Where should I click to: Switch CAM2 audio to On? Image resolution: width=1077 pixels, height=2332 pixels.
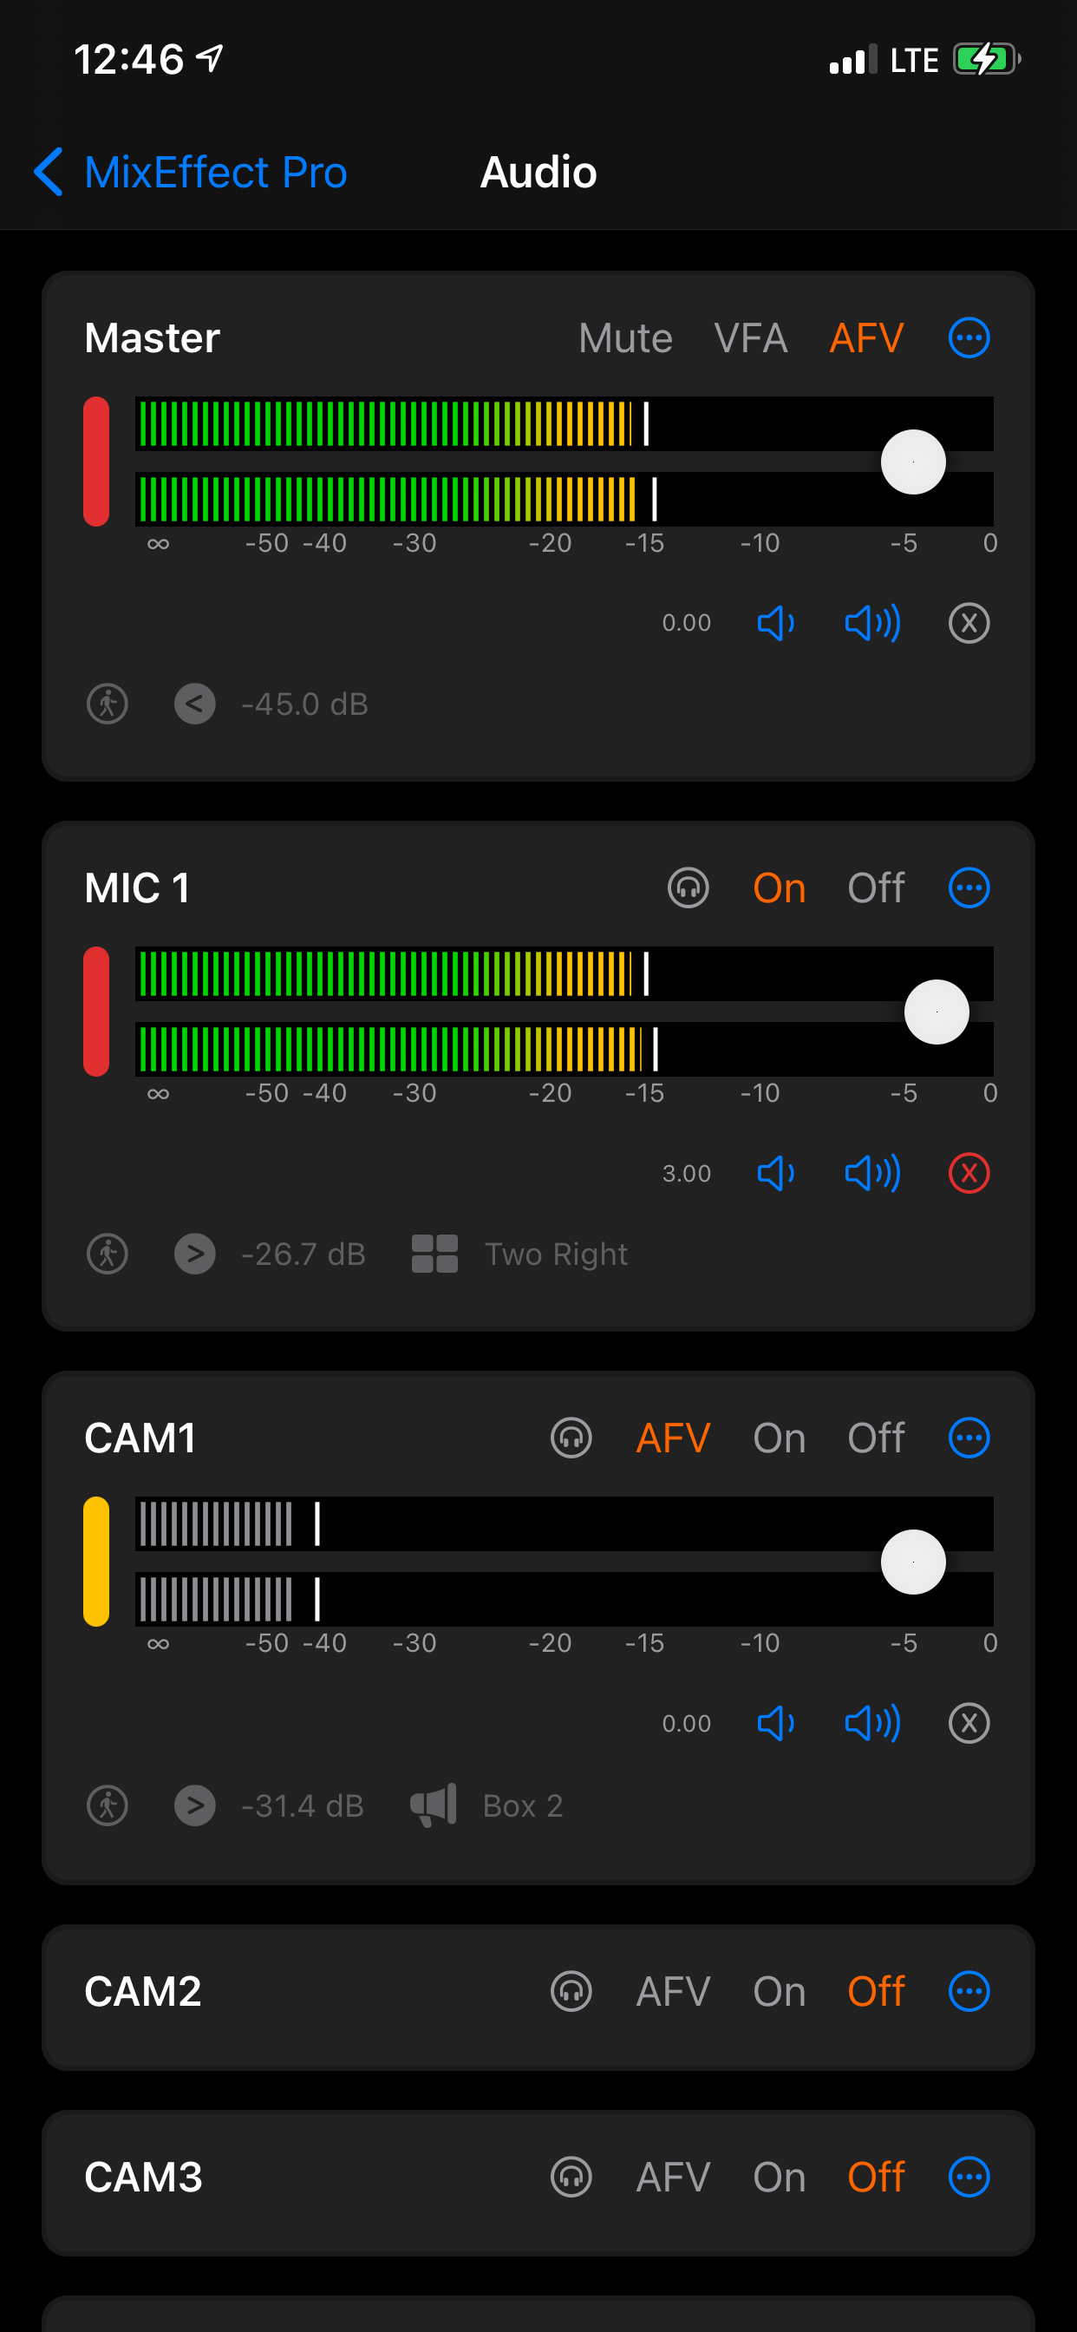coord(779,1992)
